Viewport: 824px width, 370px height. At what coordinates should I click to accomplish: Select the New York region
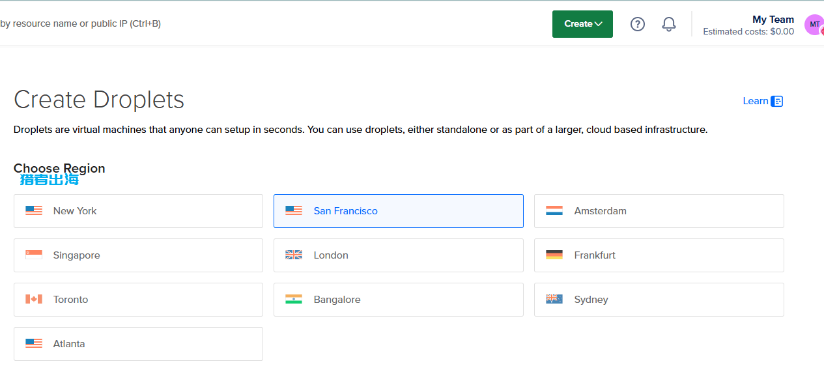pos(138,211)
